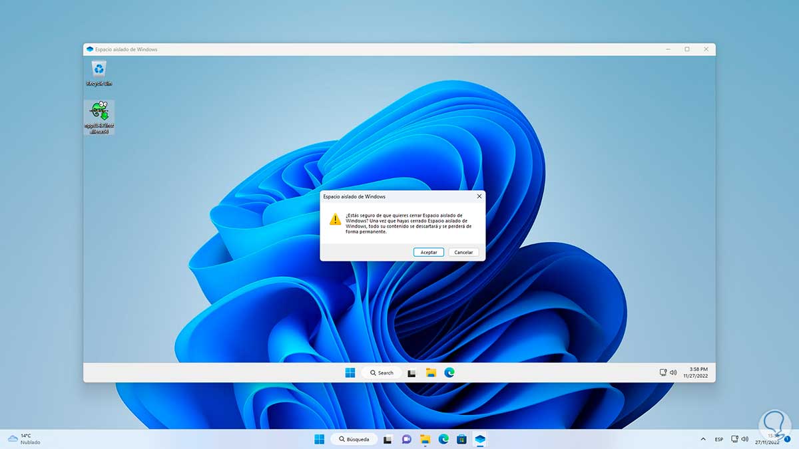Viewport: 799px width, 449px height.
Task: Click the host volume tray icon
Action: [744, 439]
